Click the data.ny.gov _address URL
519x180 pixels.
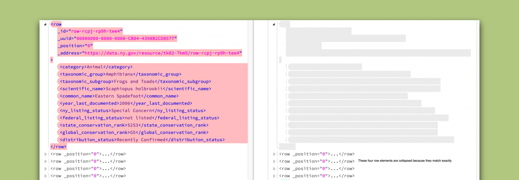pos(162,53)
